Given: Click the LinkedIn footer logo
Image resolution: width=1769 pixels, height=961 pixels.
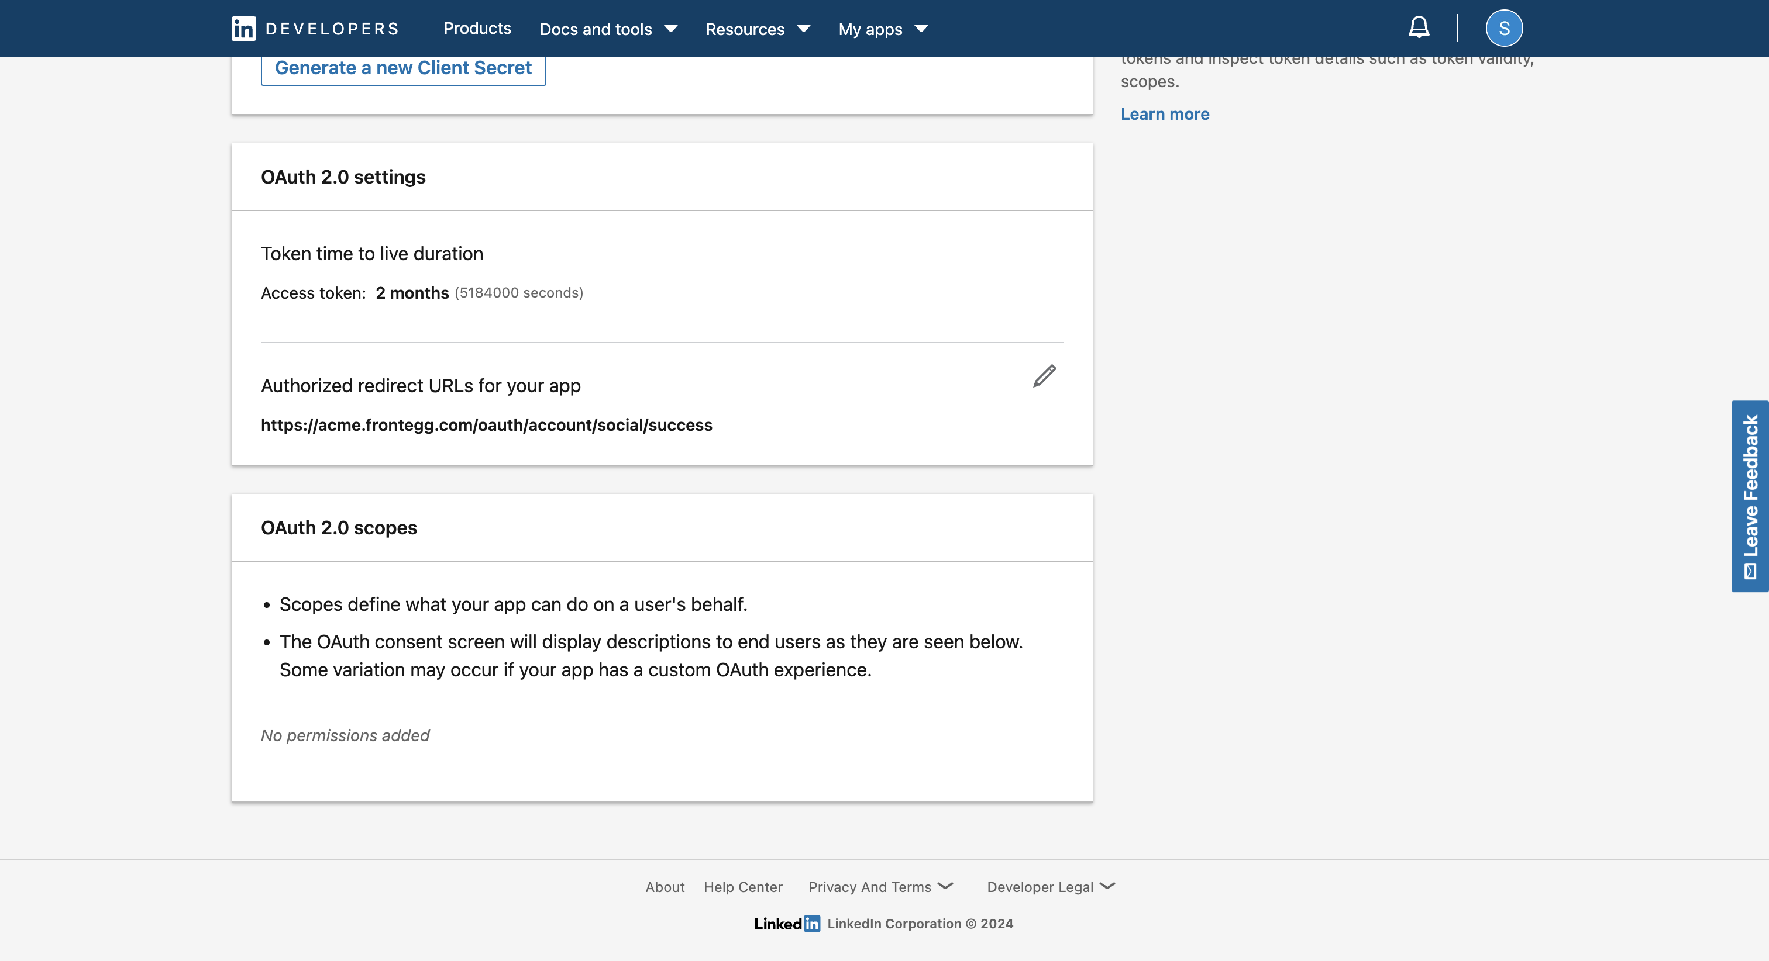Looking at the screenshot, I should (x=787, y=923).
